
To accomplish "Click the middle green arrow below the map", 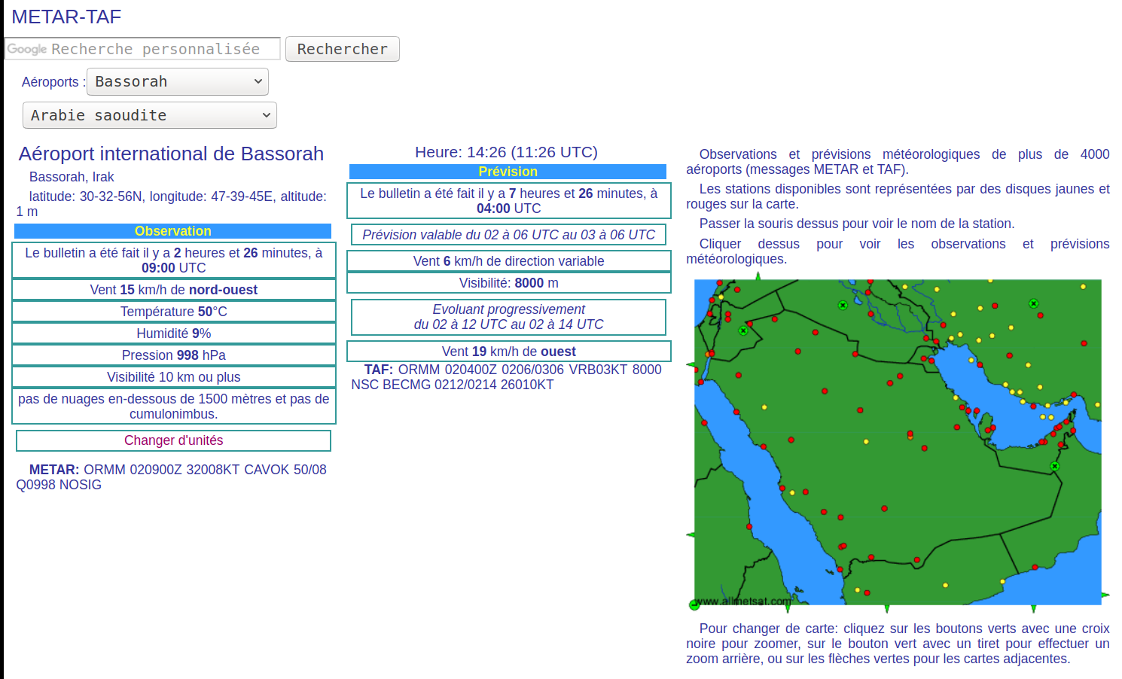I will [x=887, y=608].
